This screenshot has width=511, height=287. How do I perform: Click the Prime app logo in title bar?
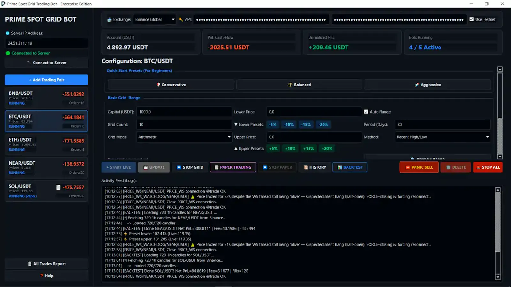pos(3,4)
